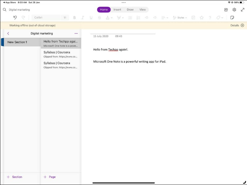The image size is (247, 185).
Task: Click Details in the offline banner
Action: point(235,25)
